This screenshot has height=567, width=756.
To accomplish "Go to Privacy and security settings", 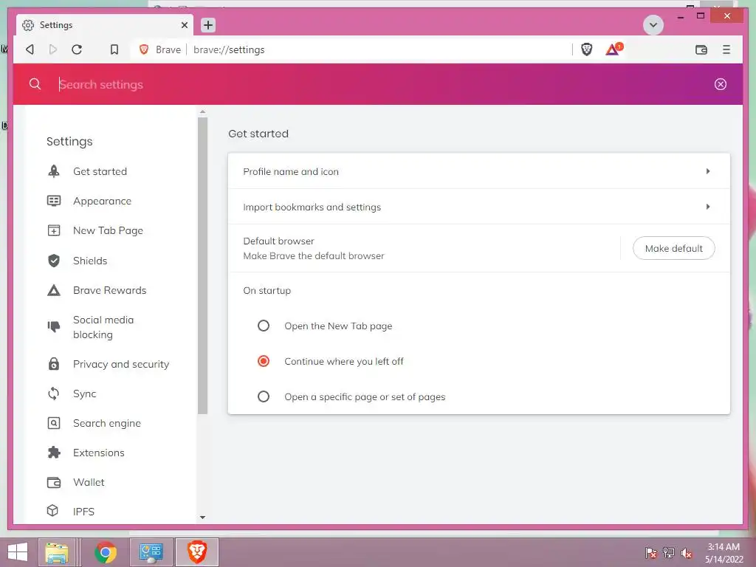I will click(x=121, y=364).
